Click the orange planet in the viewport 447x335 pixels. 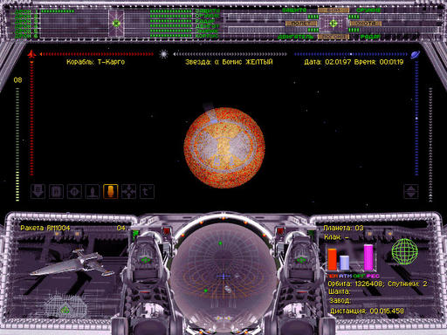[x=224, y=148]
